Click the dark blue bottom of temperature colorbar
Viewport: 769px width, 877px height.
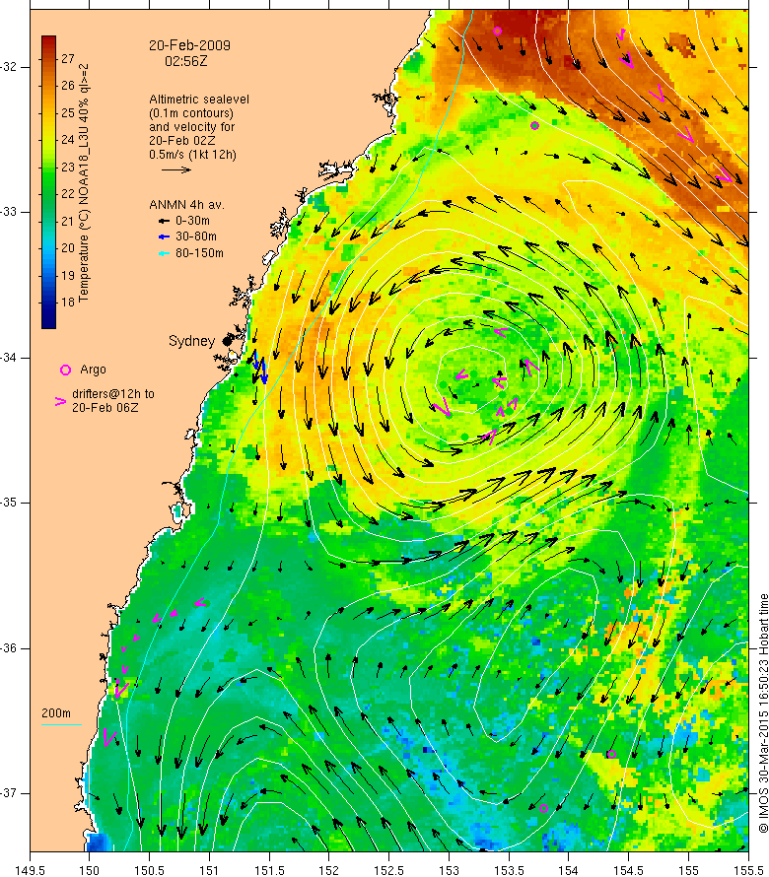pyautogui.click(x=48, y=323)
